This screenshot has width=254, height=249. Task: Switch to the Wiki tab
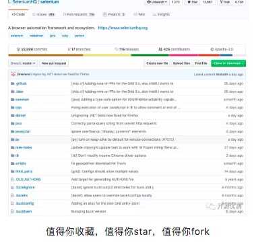(139, 14)
